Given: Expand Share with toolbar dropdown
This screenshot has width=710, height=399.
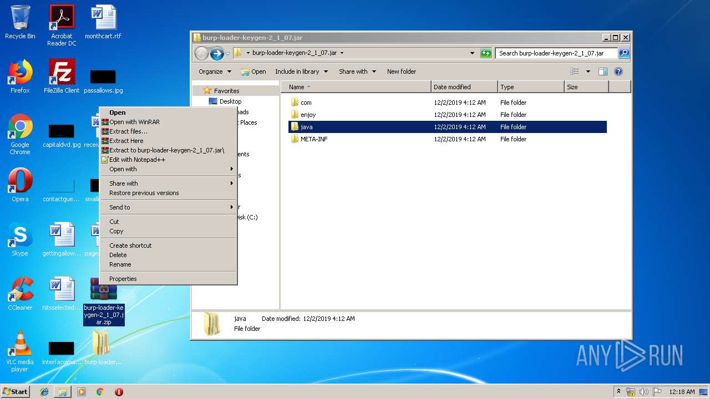Looking at the screenshot, I should tap(357, 71).
